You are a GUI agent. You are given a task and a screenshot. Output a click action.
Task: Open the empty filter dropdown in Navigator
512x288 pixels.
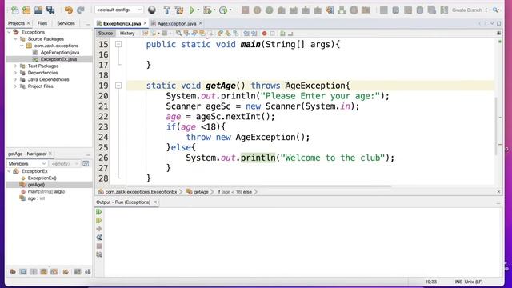pyautogui.click(x=65, y=163)
